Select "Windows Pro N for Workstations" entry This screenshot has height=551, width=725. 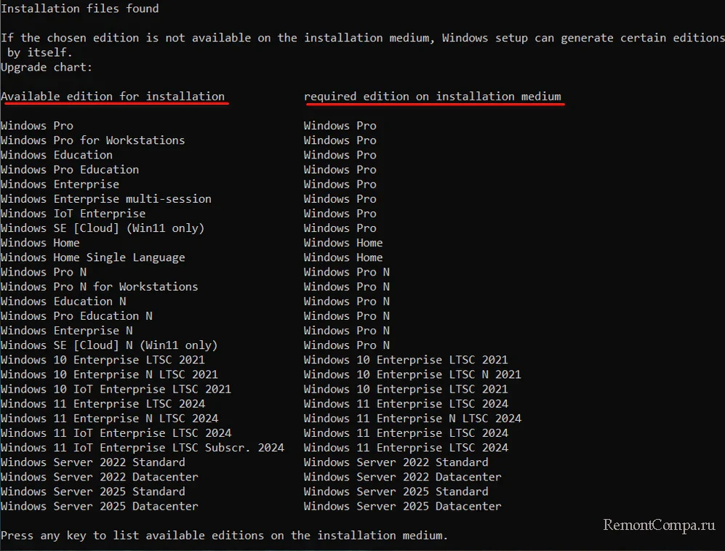pyautogui.click(x=99, y=286)
